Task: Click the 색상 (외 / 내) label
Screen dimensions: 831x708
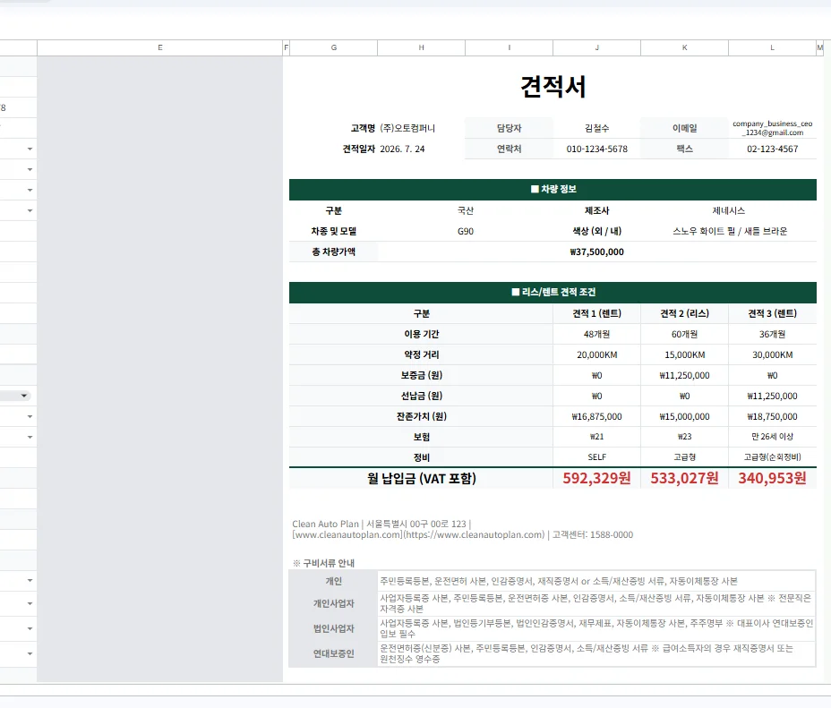Action: (596, 232)
